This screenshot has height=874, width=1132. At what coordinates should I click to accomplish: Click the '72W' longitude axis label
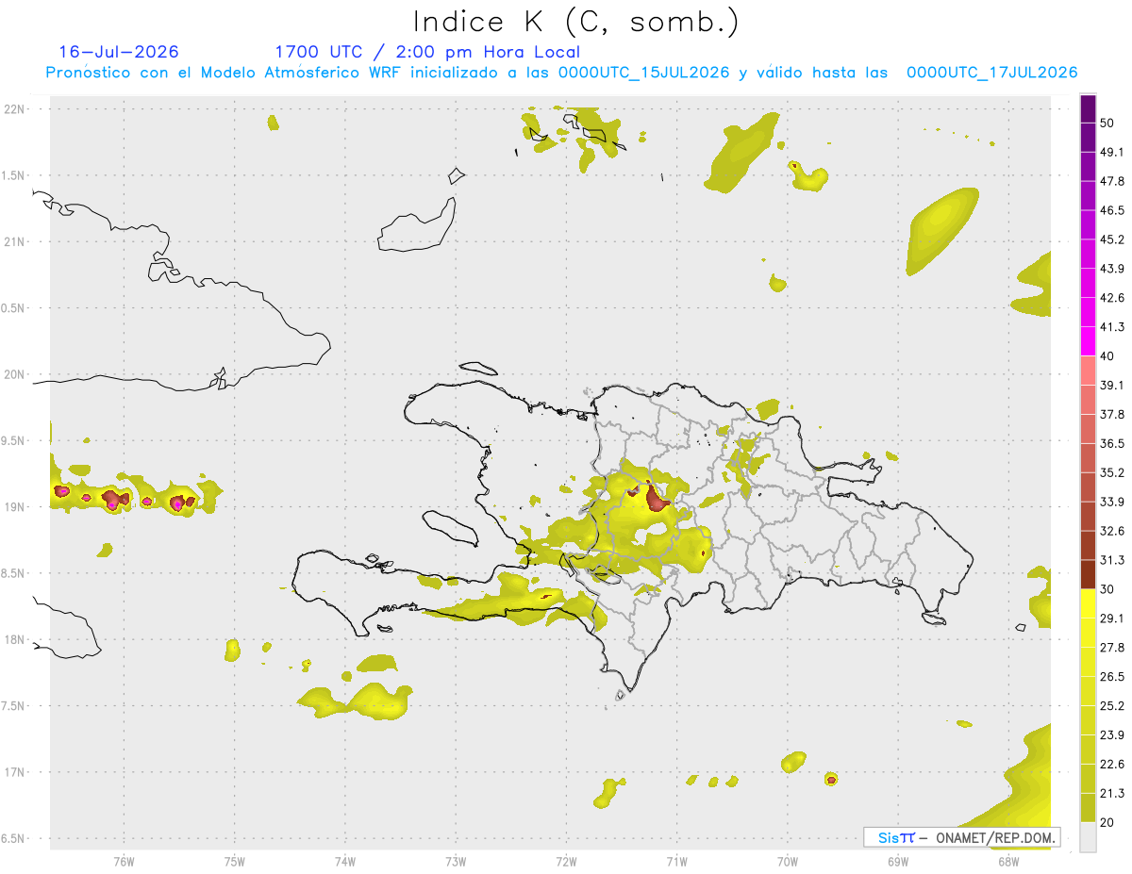pos(566,861)
